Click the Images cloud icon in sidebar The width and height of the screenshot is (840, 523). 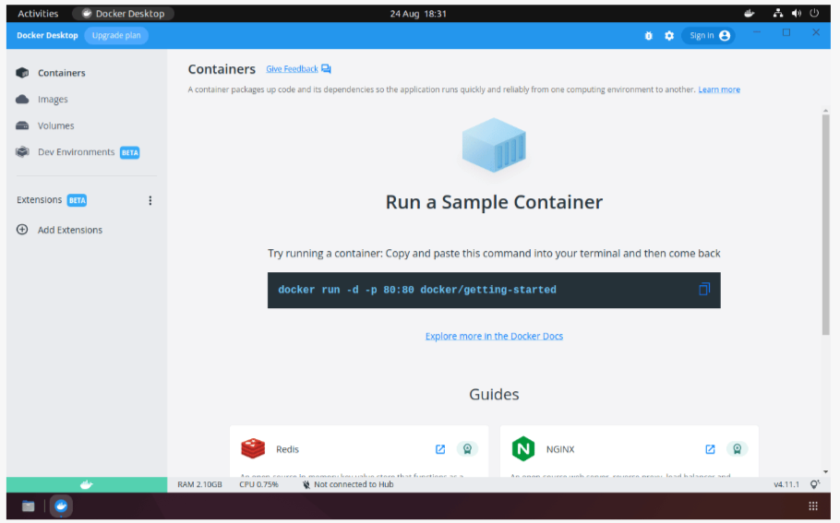22,99
